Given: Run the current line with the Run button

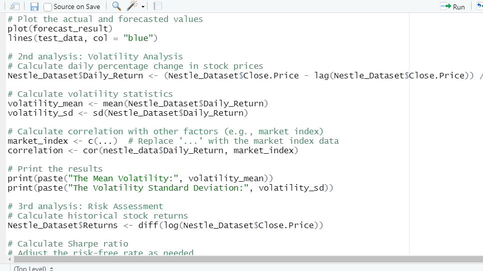Looking at the screenshot, I should (x=452, y=6).
